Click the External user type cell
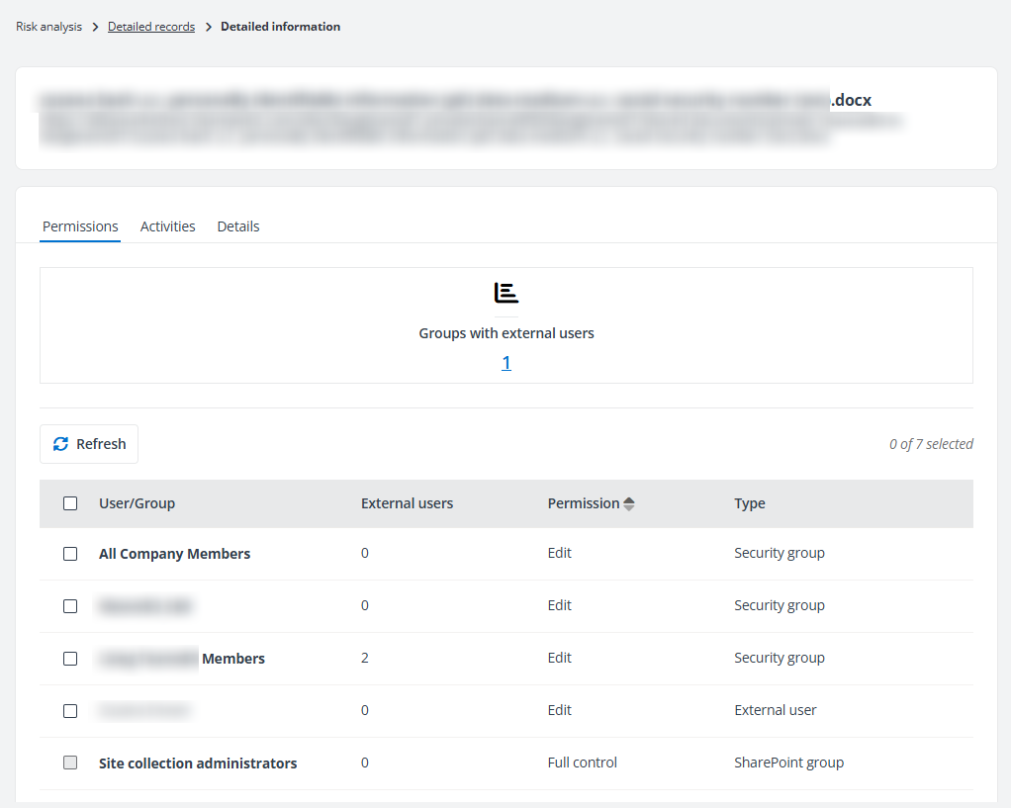The height and width of the screenshot is (808, 1011). pos(775,710)
